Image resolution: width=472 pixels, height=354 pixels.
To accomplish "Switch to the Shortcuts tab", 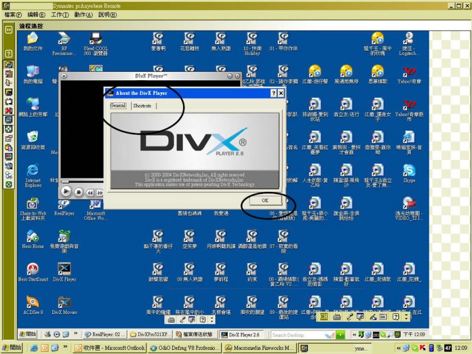I will pos(142,106).
